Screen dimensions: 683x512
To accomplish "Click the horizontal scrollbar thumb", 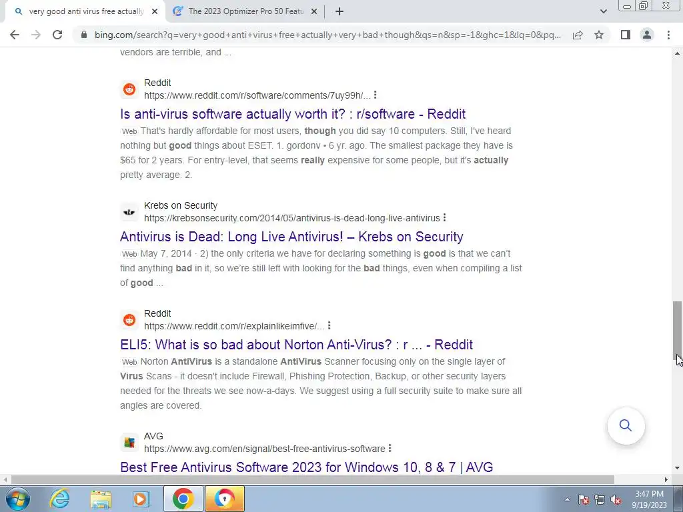I will pyautogui.click(x=312, y=479).
